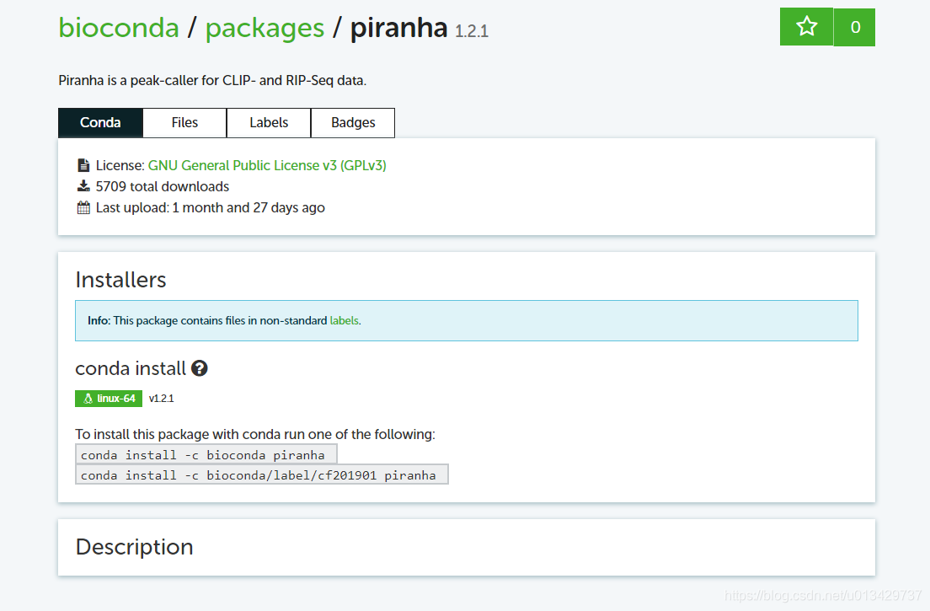The height and width of the screenshot is (611, 930).
Task: Click the linux-64 platform badge
Action: pos(109,399)
